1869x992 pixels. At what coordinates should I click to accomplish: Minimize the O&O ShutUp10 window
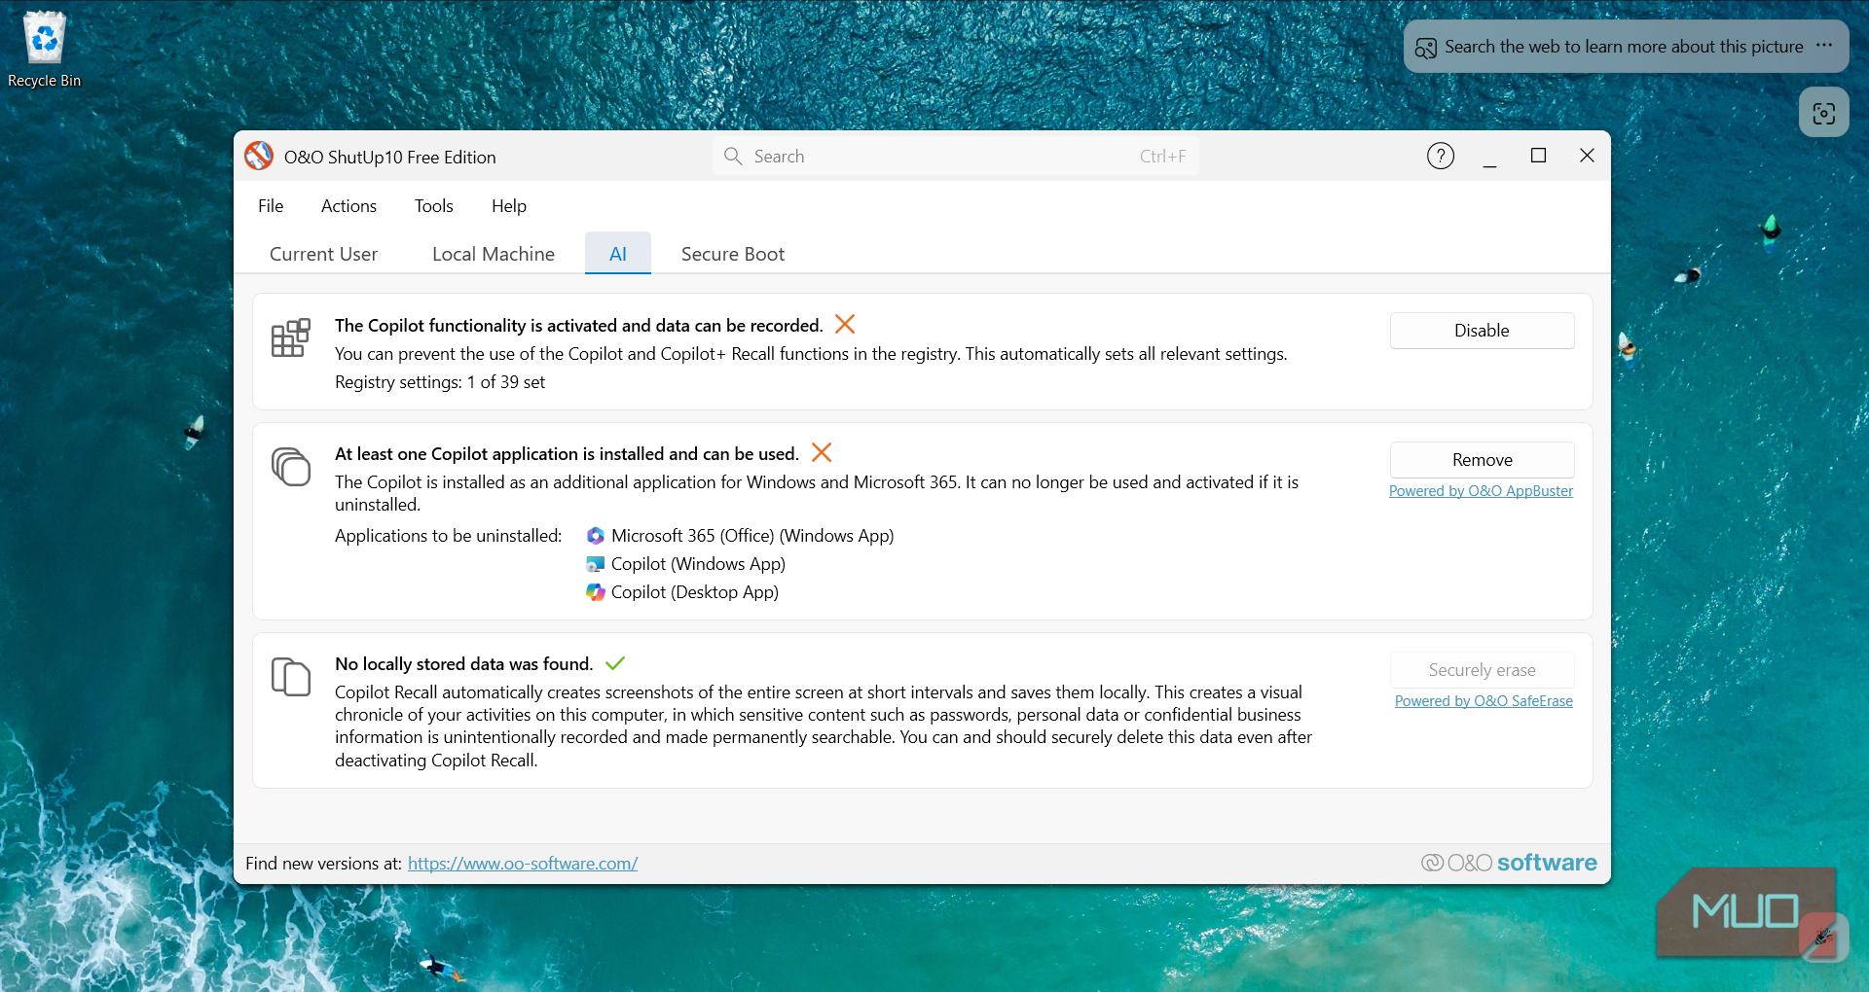point(1489,156)
